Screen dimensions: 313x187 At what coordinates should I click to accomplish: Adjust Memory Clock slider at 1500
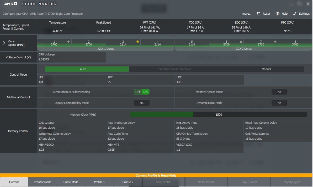click(x=219, y=115)
